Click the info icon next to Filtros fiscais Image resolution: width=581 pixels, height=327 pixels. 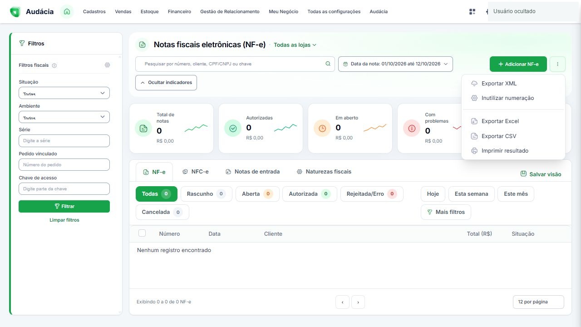(54, 65)
